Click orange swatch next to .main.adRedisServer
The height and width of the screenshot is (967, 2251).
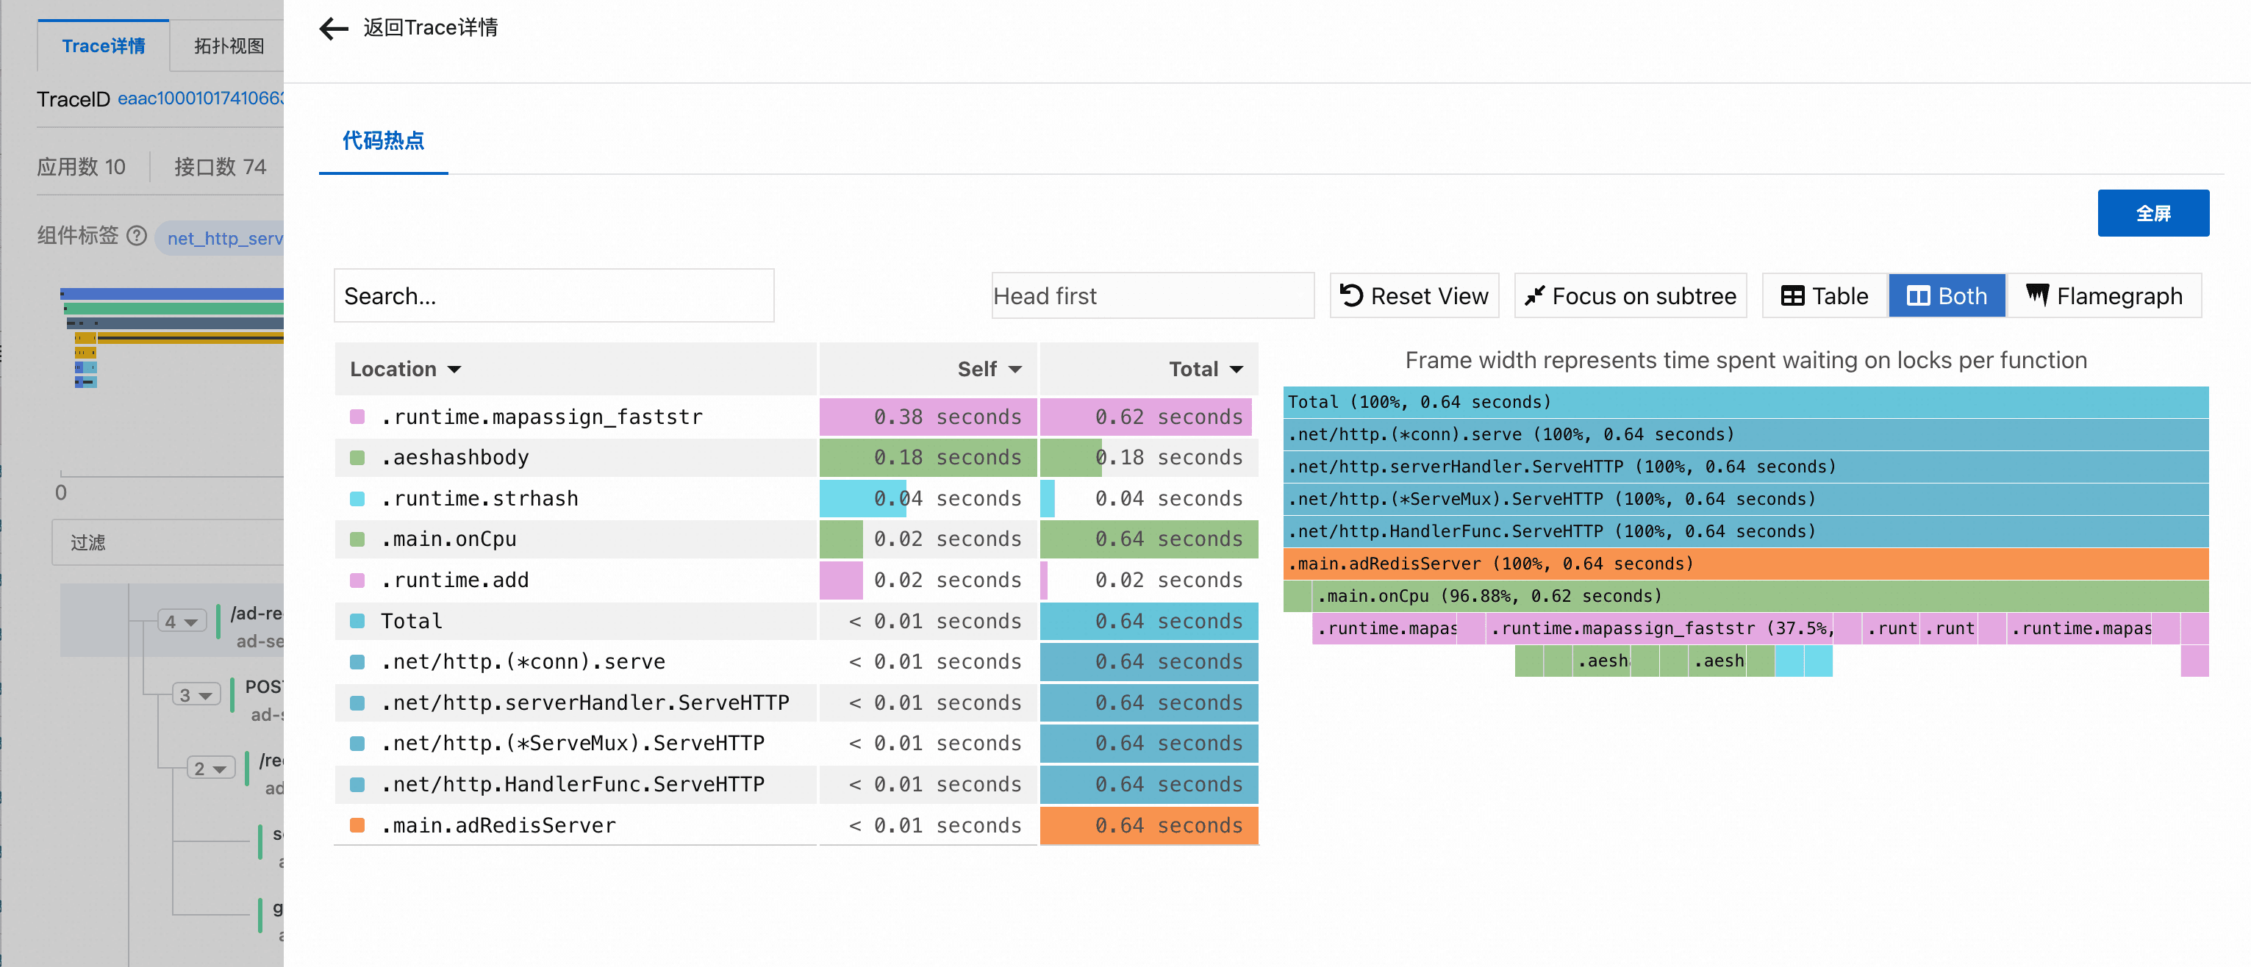(x=357, y=824)
